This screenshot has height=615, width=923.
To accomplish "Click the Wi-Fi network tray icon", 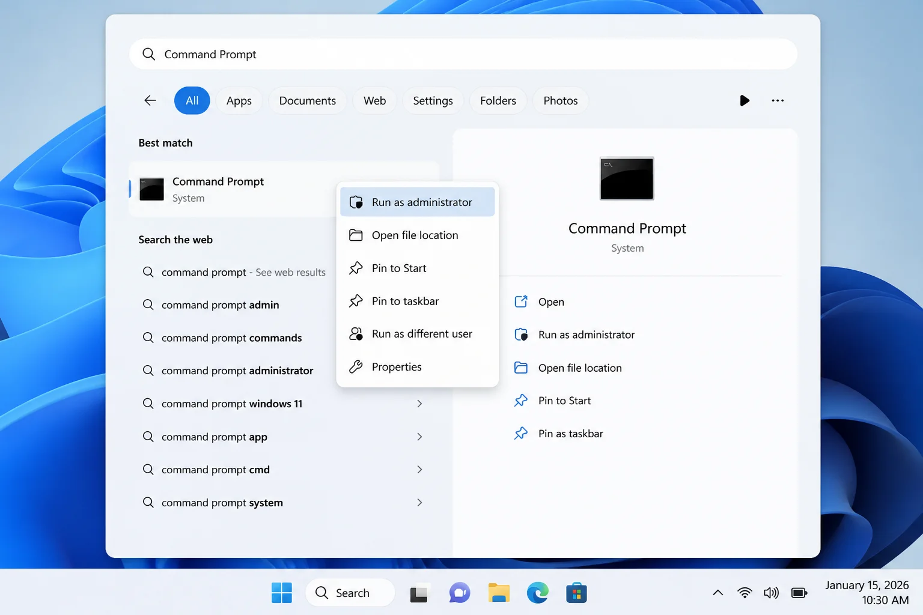I will 745,593.
